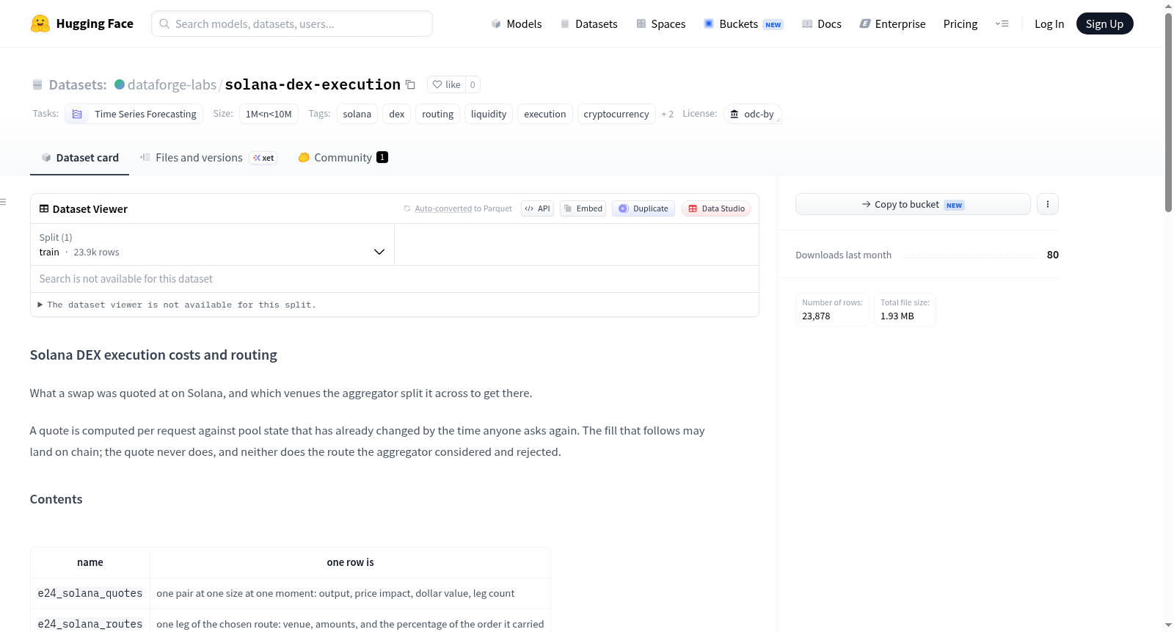Click the 'one row is' column header
The image size is (1174, 632).
click(x=350, y=562)
